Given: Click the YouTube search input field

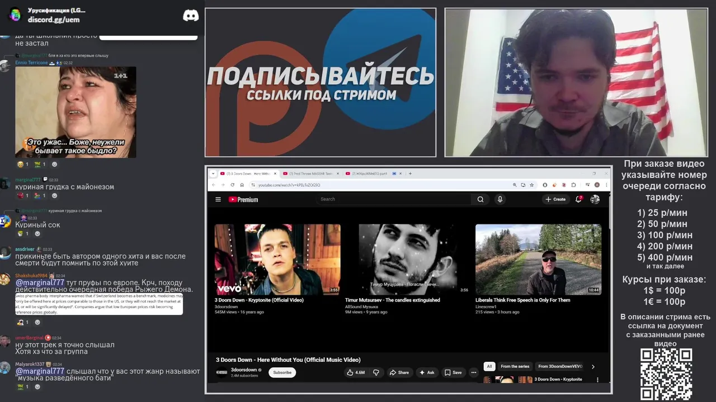Looking at the screenshot, I should click(394, 199).
